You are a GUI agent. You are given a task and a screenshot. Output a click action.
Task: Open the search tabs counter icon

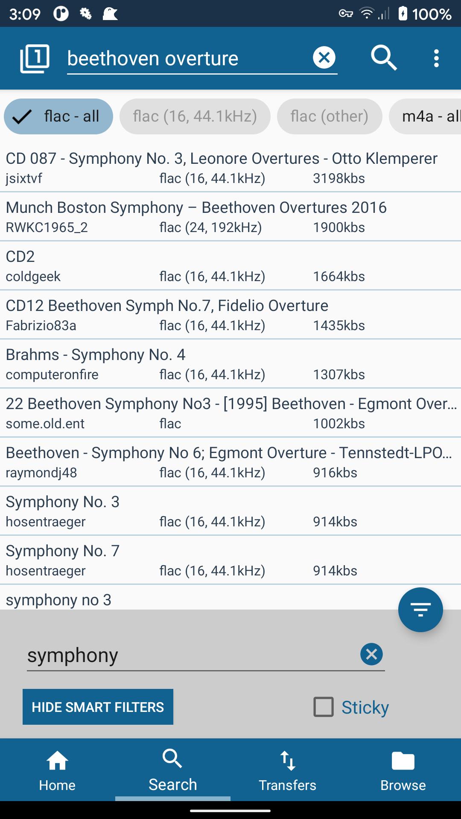click(x=35, y=58)
